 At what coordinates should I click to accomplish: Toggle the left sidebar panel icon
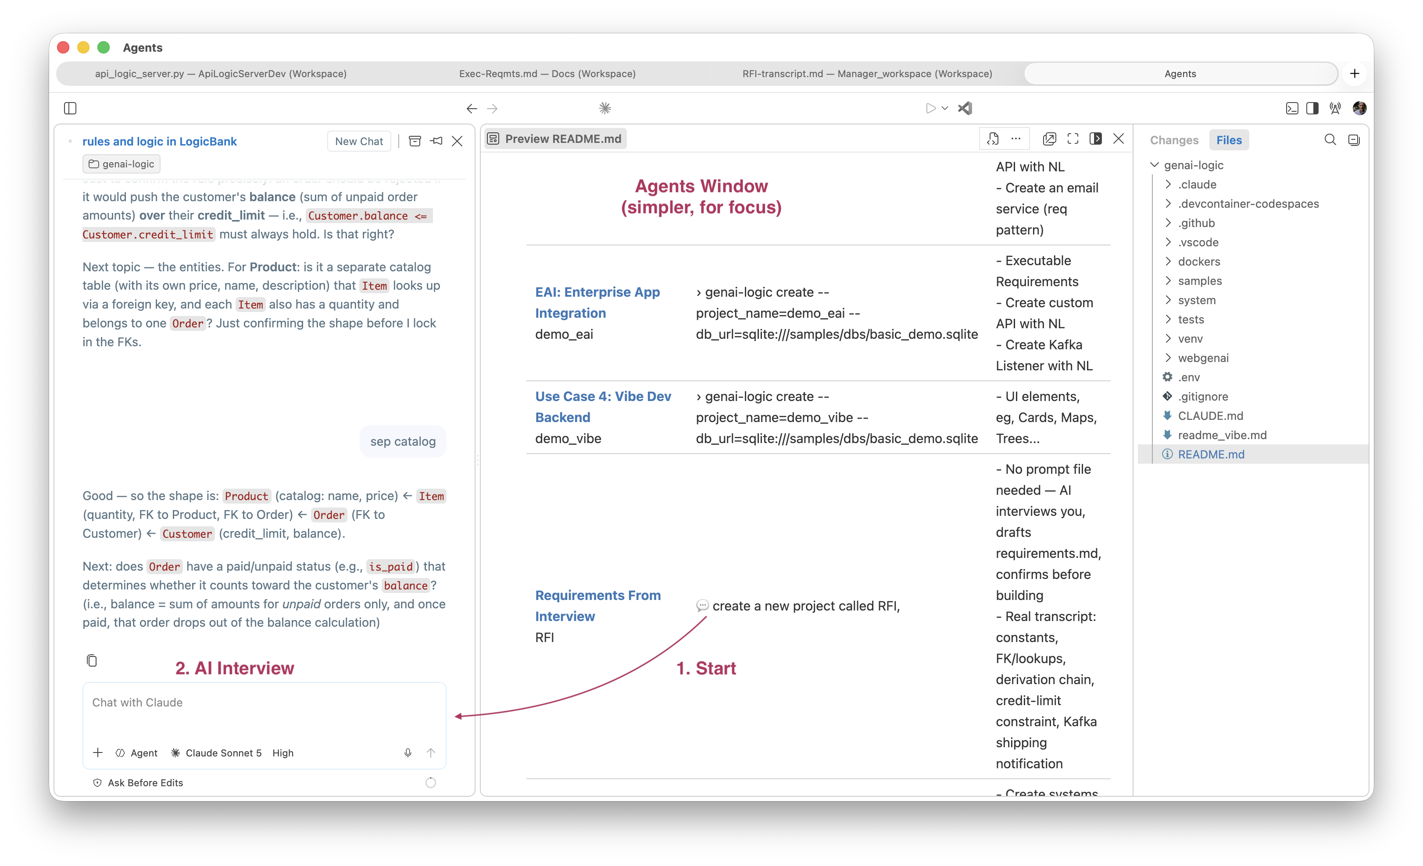click(70, 108)
